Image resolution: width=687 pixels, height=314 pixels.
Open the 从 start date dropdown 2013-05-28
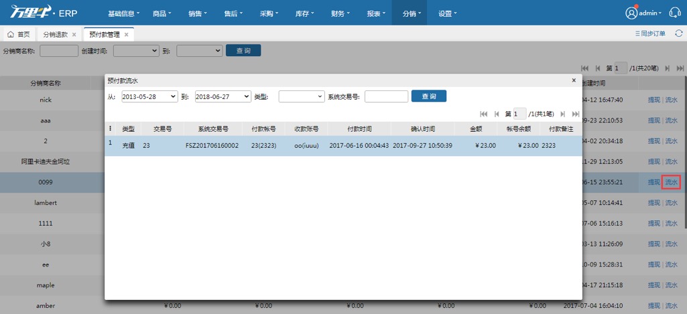point(150,96)
